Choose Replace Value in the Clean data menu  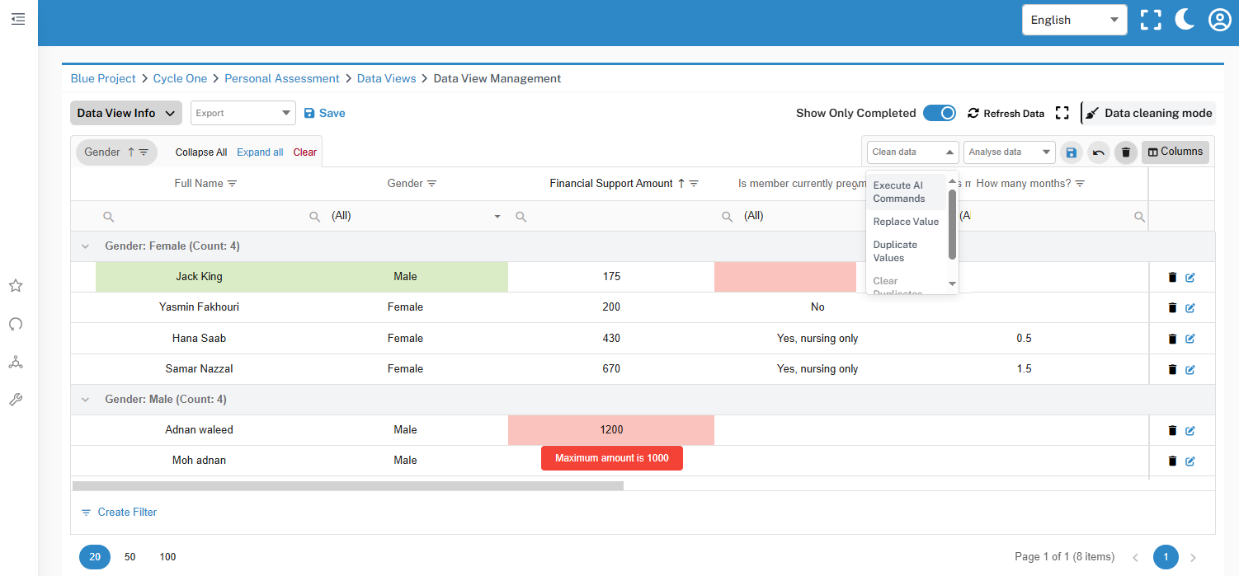[x=906, y=221]
